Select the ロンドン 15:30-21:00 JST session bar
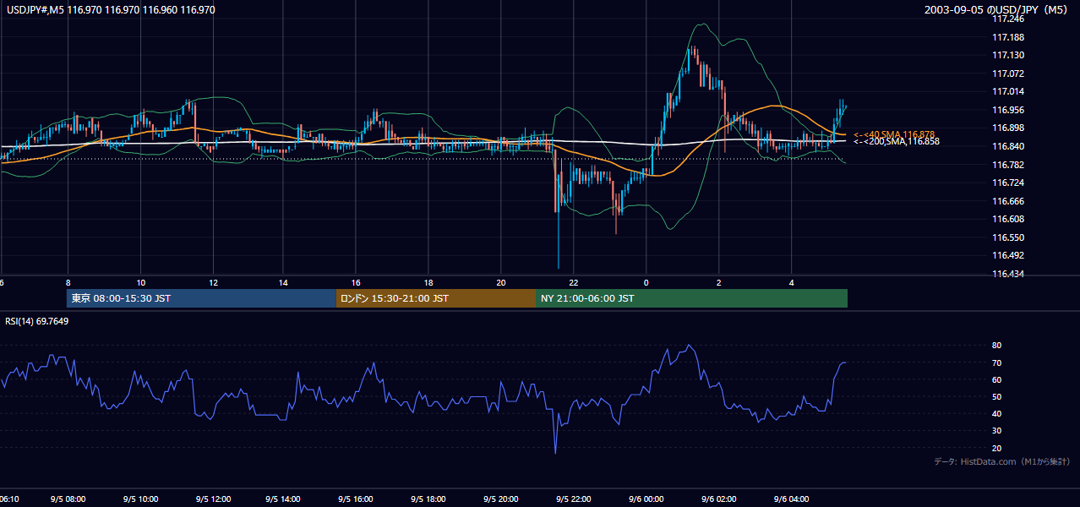Screen dimensions: 1080x507 pyautogui.click(x=435, y=298)
